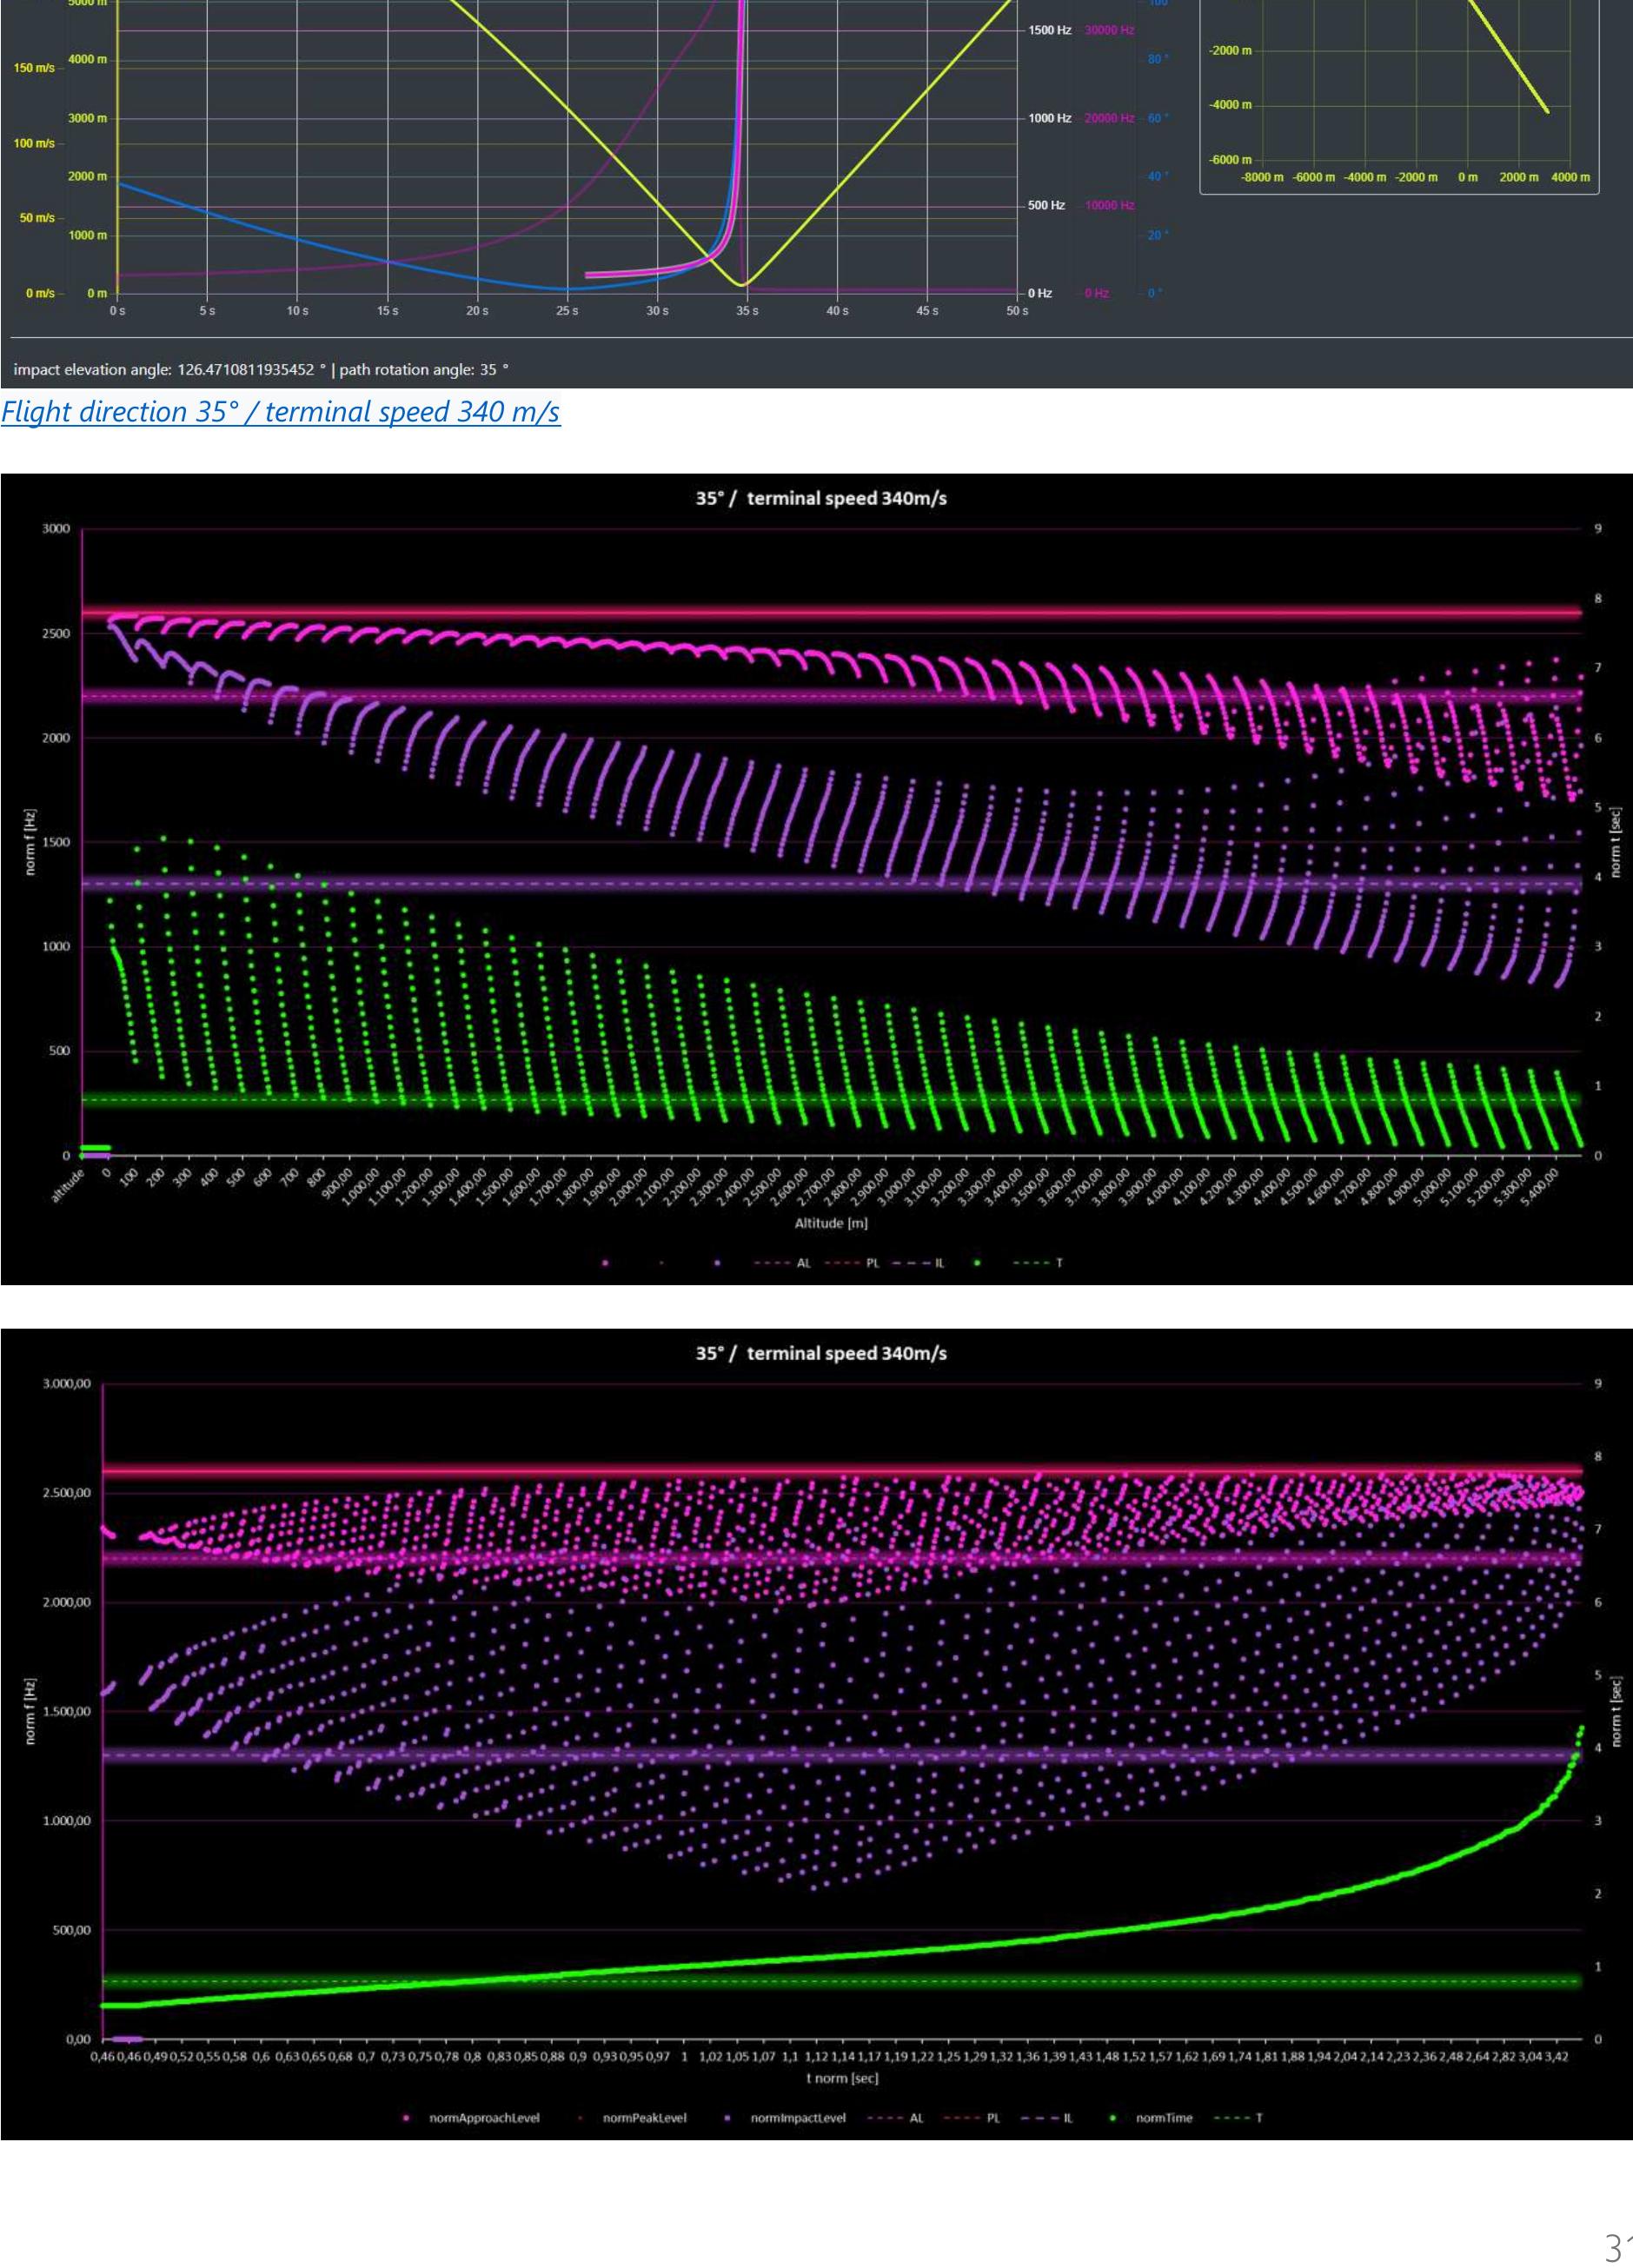Click the '2000 m' altitude label in the top plot

click(x=87, y=177)
